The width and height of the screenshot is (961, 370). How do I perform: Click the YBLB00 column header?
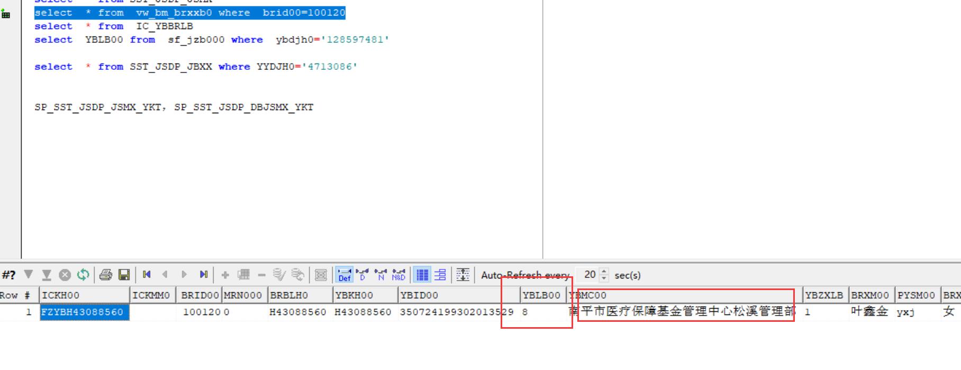click(543, 295)
